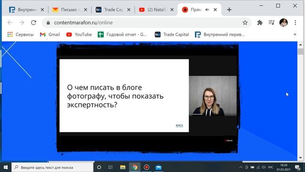The image size is (305, 172).
Task: Open the Mail app taskbar icon
Action: (159, 167)
